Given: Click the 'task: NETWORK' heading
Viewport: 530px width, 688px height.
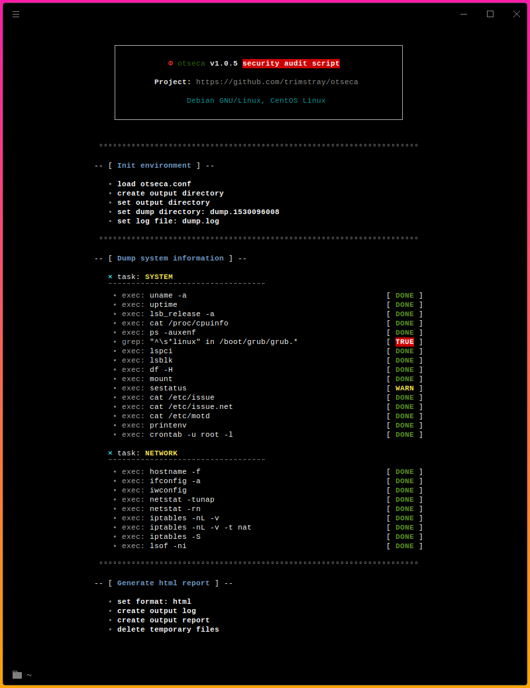Looking at the screenshot, I should point(148,453).
